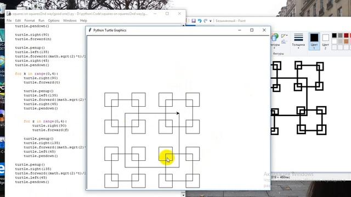Image resolution: width=351 pixels, height=197 pixels.
Task: Click the Paint status bar size '819 × 460пкс'
Action: coord(280,177)
